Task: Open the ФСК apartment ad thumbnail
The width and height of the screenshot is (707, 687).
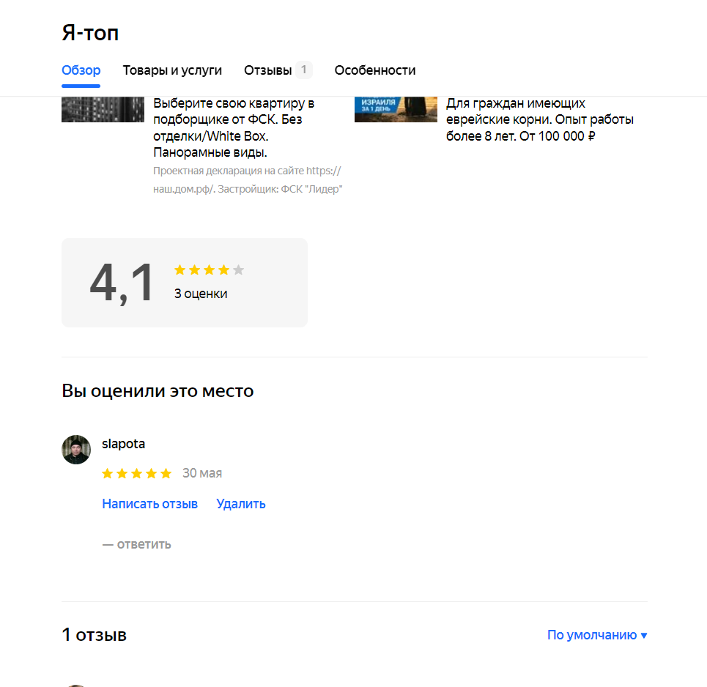Action: pos(103,110)
